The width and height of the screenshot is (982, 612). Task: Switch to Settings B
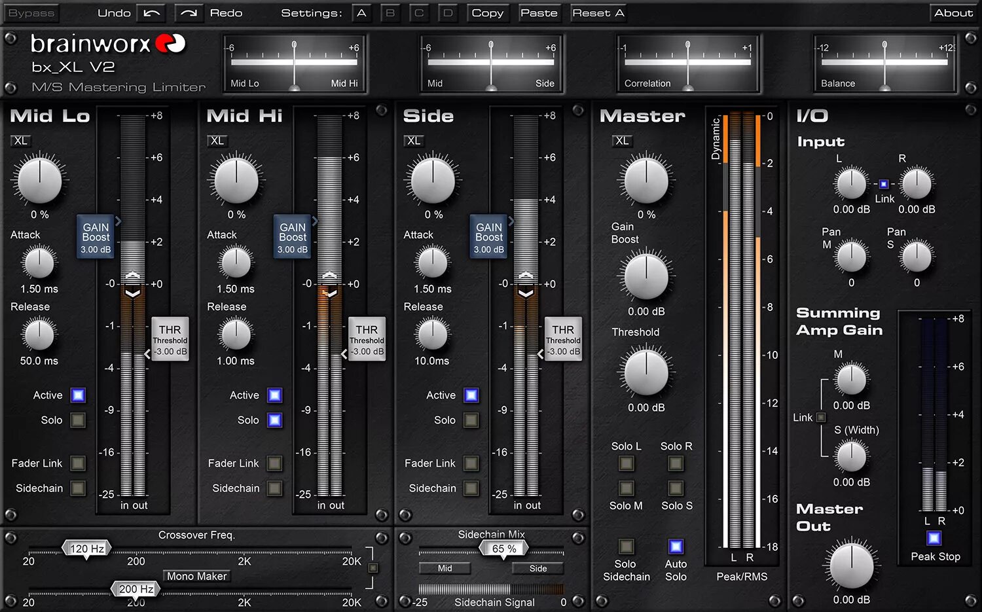(x=390, y=12)
